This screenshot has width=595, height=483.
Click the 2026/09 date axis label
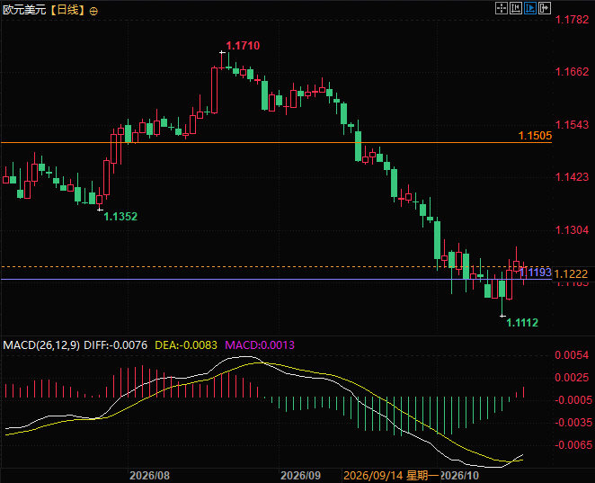(300, 476)
